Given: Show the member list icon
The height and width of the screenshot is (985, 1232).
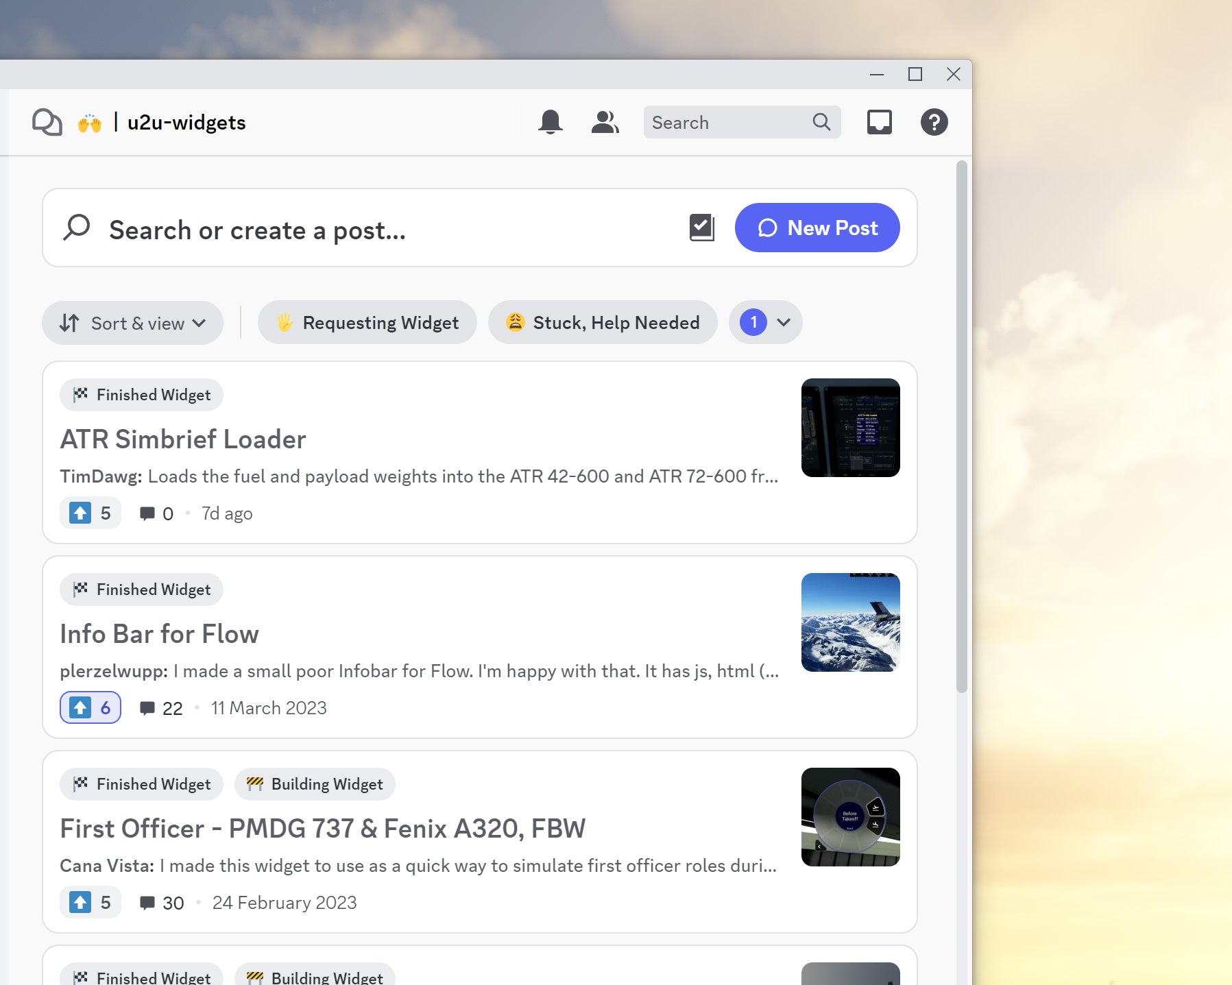Looking at the screenshot, I should pos(605,122).
